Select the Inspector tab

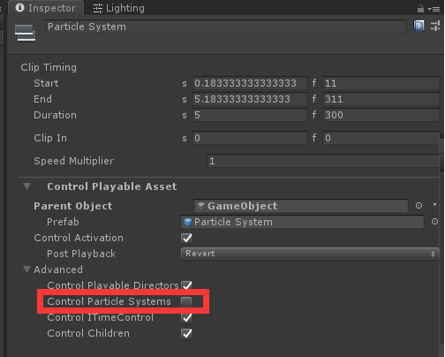46,8
